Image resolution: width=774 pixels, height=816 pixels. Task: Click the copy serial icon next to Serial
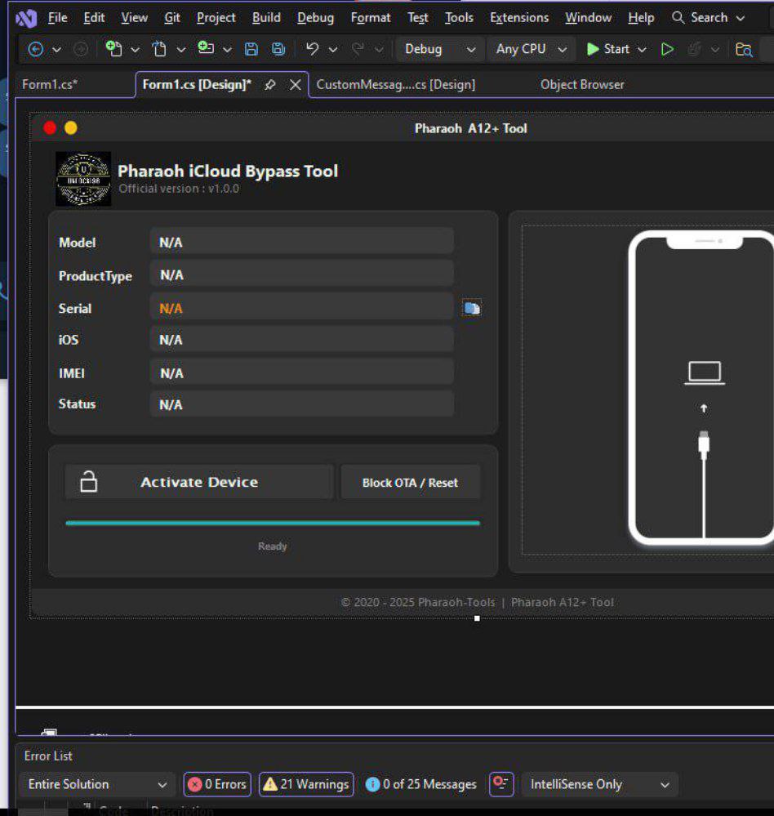pos(472,309)
